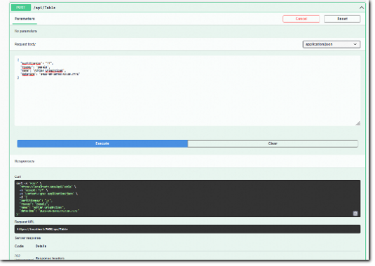Click the Reset button

(x=342, y=19)
